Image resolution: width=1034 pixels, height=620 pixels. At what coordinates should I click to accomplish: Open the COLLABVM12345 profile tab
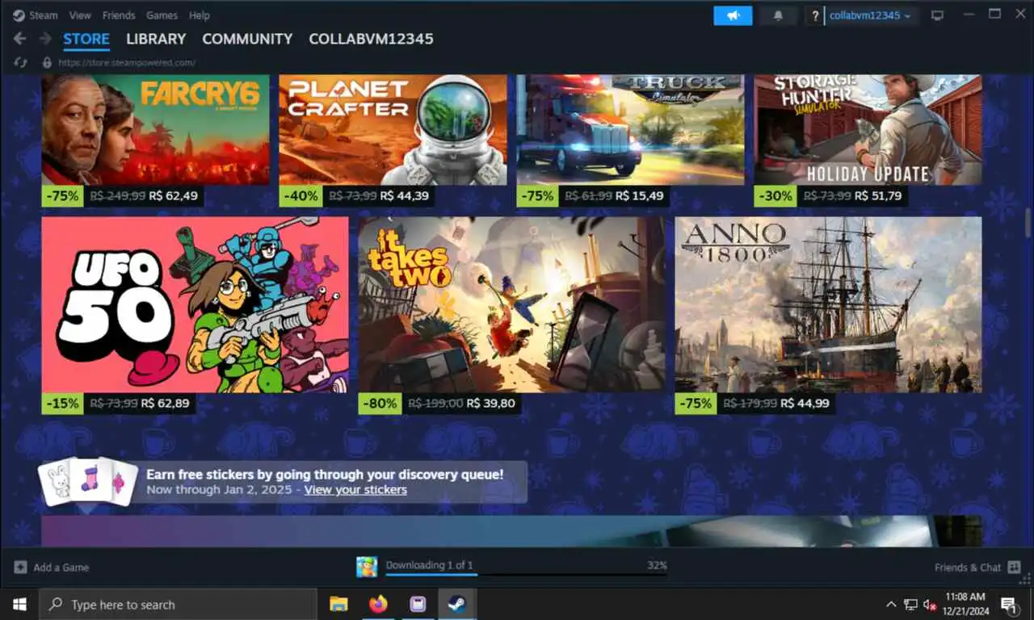pyautogui.click(x=371, y=39)
